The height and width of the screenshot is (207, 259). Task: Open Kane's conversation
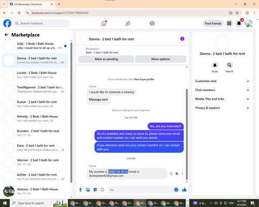(35, 147)
